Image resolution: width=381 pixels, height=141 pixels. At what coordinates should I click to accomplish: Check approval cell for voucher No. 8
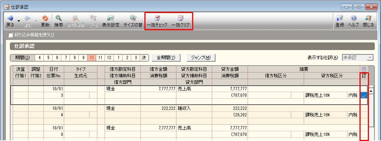pos(364,134)
